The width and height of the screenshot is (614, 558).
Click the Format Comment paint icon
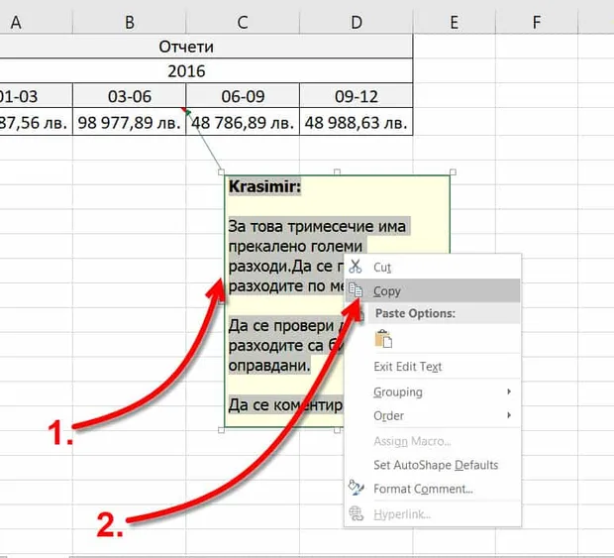pyautogui.click(x=356, y=489)
